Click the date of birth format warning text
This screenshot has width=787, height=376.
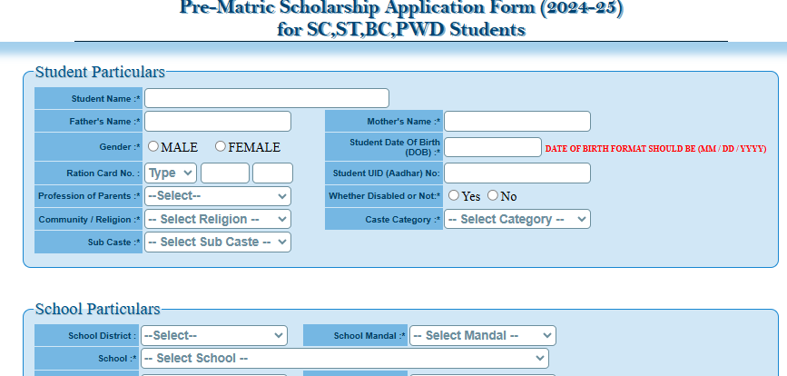coord(655,149)
